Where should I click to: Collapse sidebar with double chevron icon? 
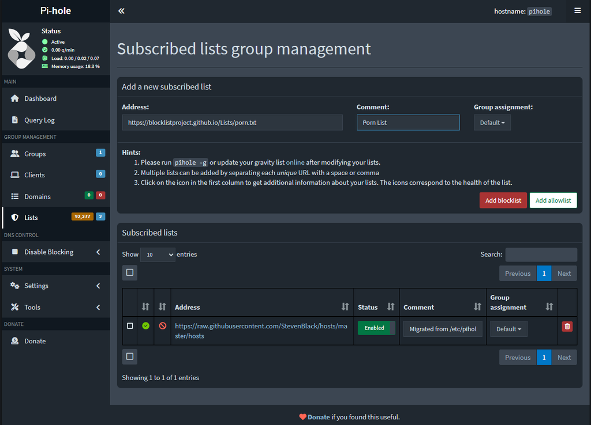tap(121, 11)
